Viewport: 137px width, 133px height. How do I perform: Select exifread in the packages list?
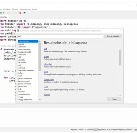click(x=22, y=68)
